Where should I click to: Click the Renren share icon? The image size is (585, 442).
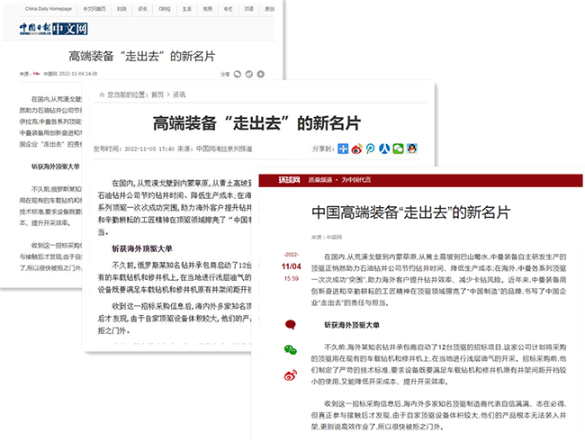(384, 149)
